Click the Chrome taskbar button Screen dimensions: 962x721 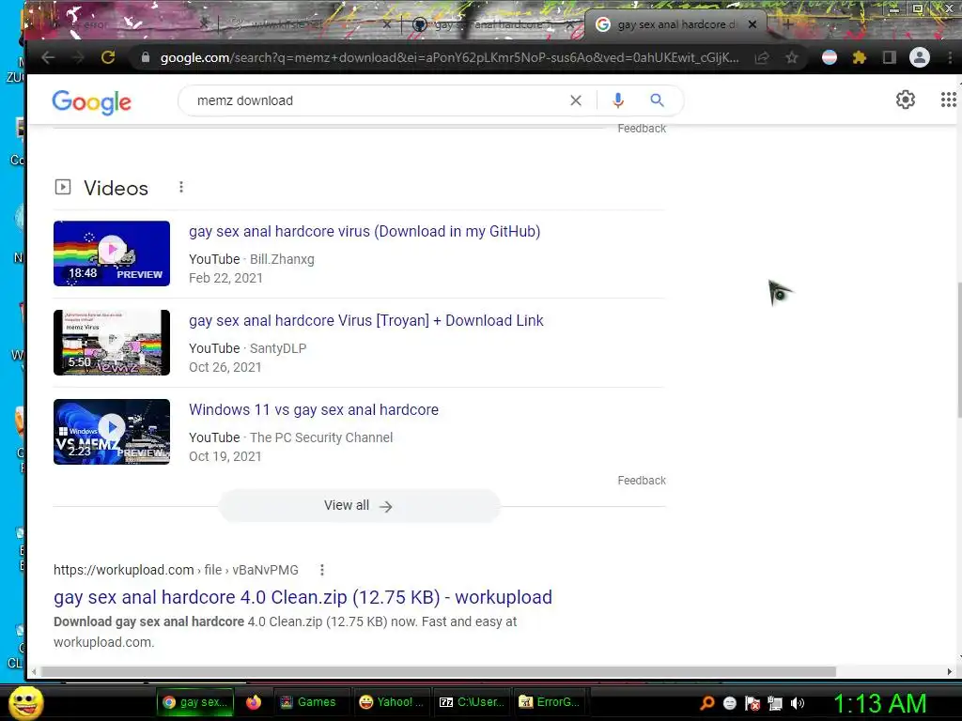point(195,702)
